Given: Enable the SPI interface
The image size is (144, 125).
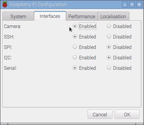Looking at the screenshot, I should pyautogui.click(x=84, y=47).
